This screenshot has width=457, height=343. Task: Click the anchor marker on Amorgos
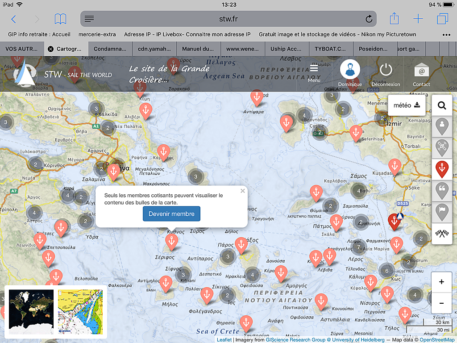(281, 274)
